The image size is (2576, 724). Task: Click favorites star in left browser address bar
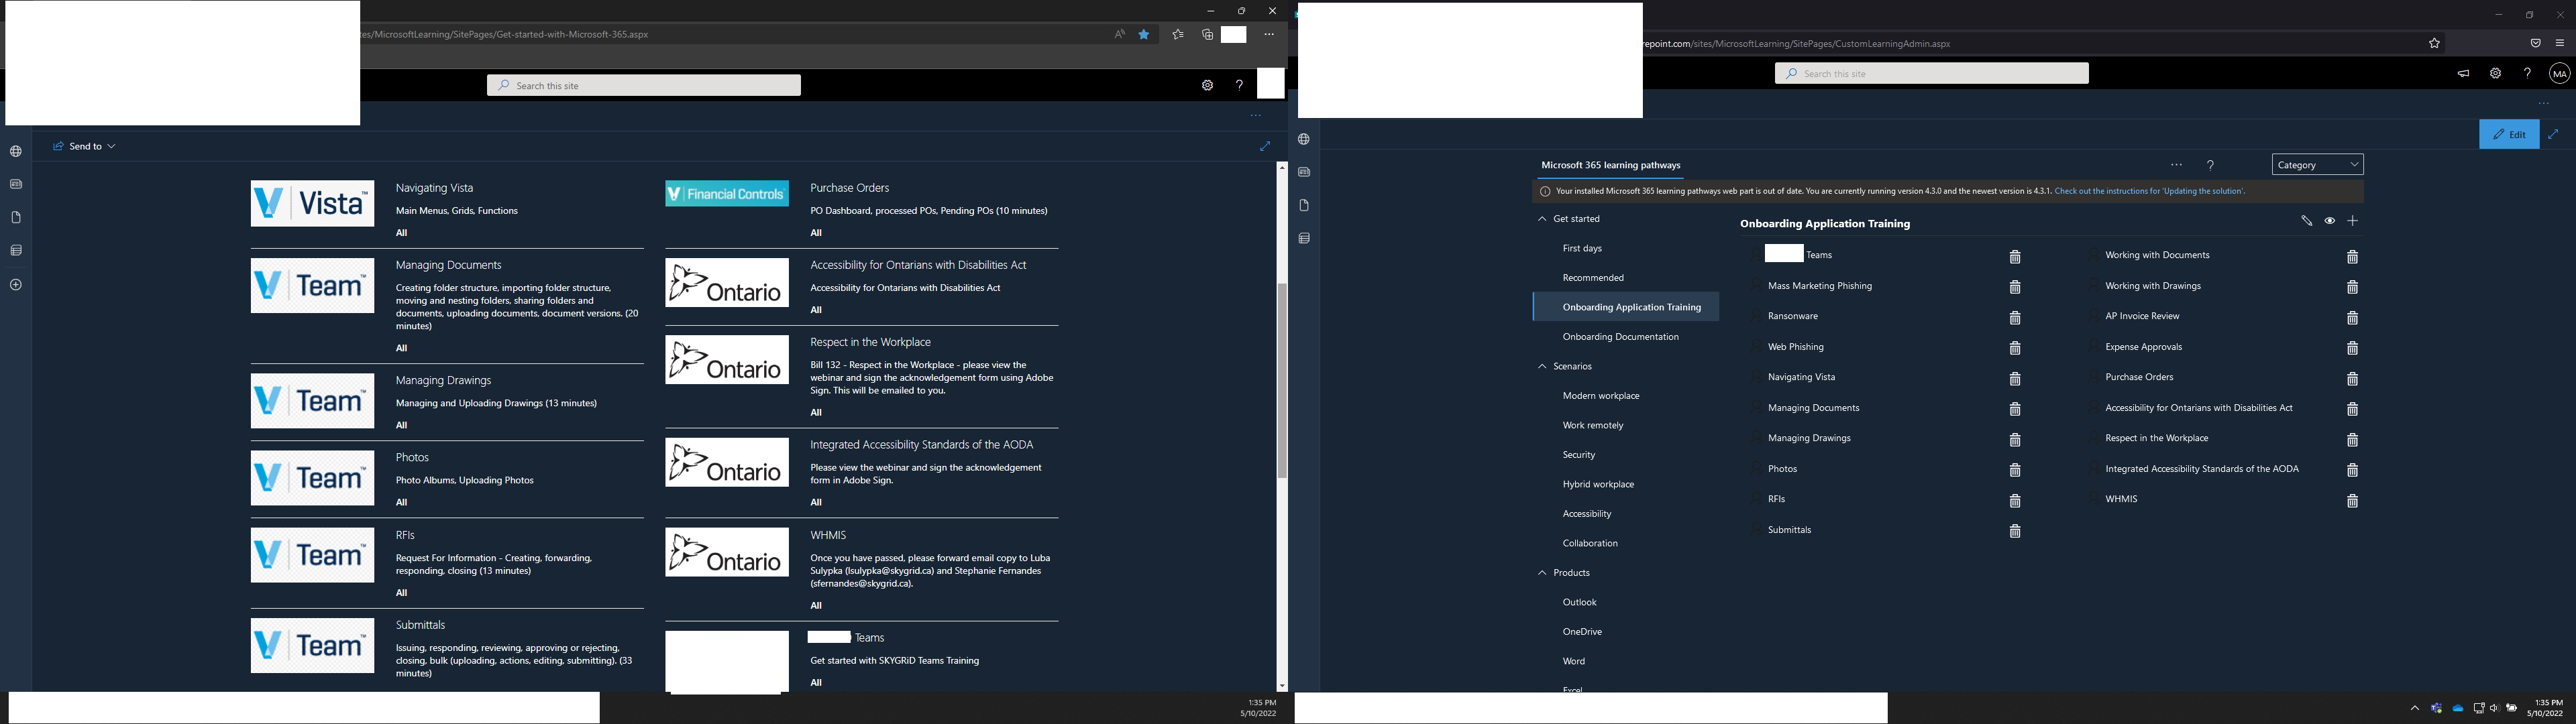(x=1144, y=34)
